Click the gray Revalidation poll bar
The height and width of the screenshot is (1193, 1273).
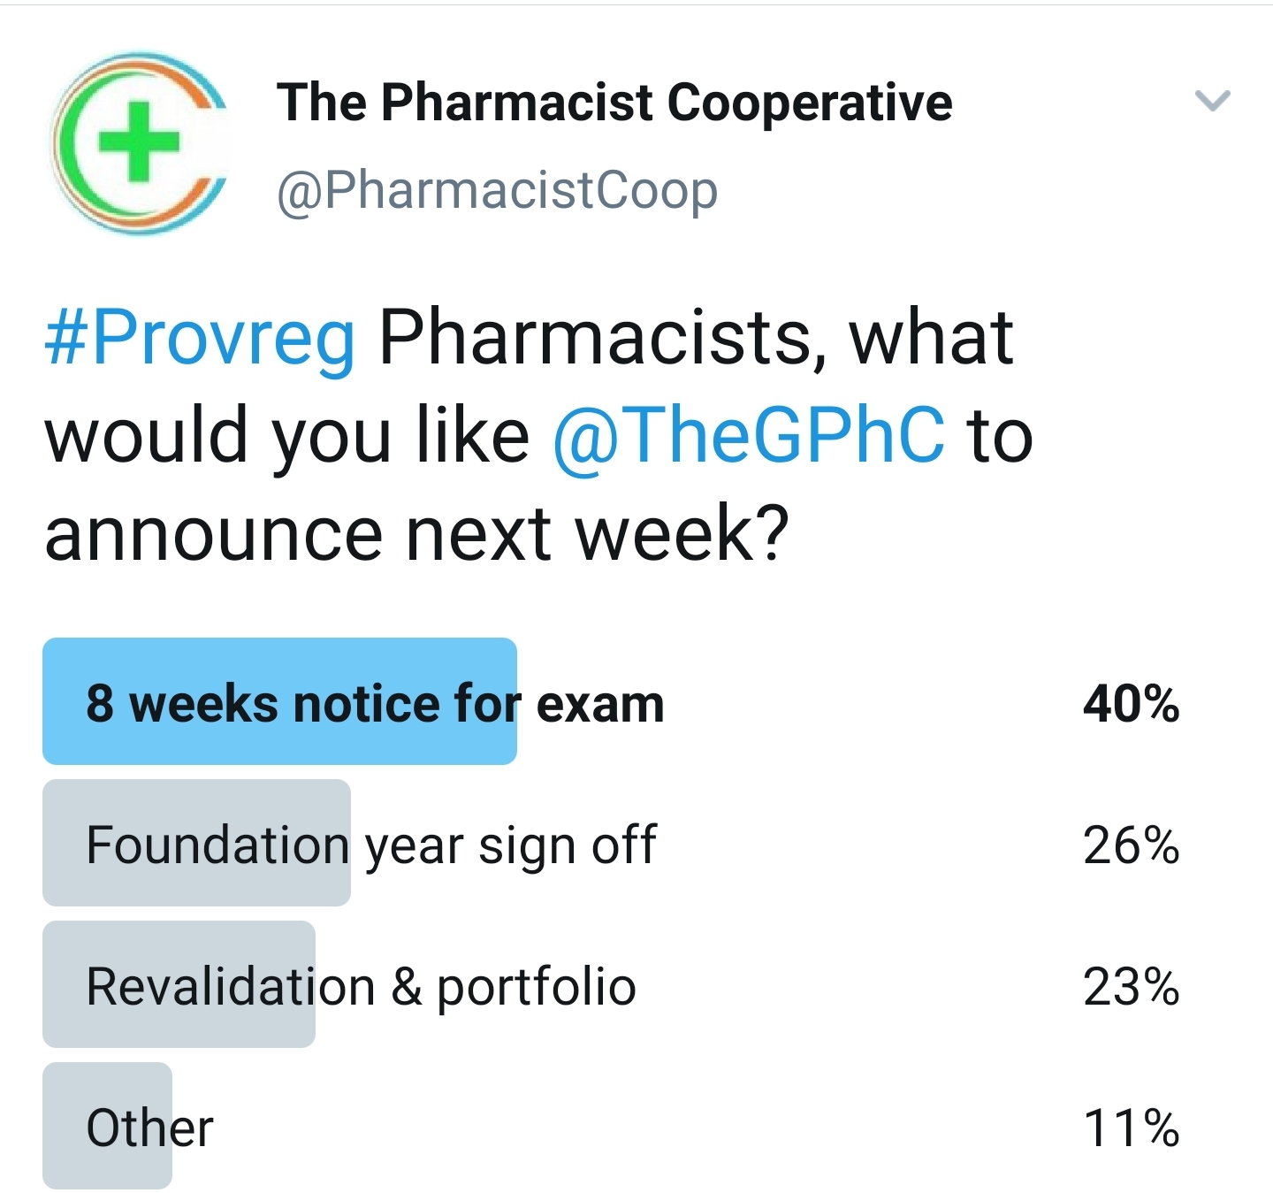coord(179,984)
